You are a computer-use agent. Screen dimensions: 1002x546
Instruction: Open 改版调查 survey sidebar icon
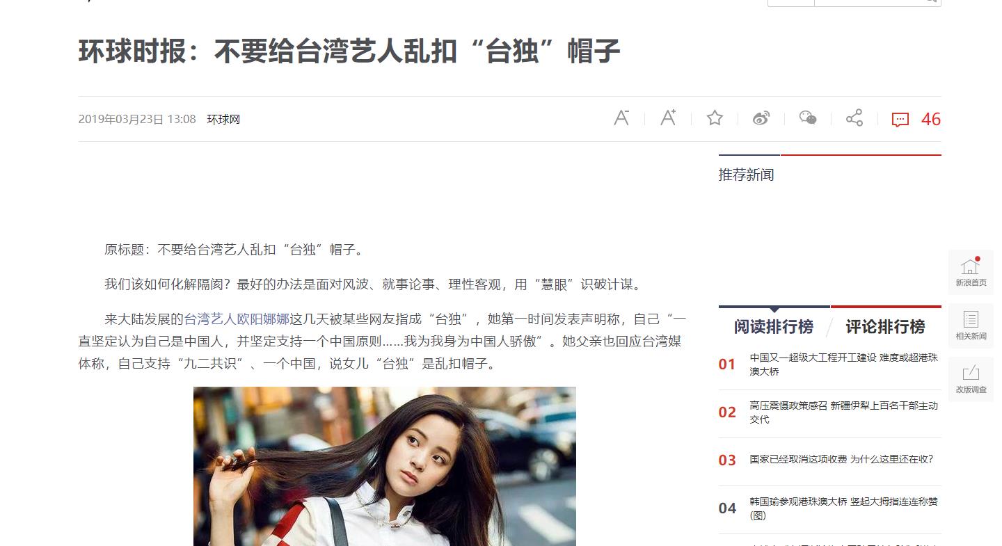click(x=971, y=379)
